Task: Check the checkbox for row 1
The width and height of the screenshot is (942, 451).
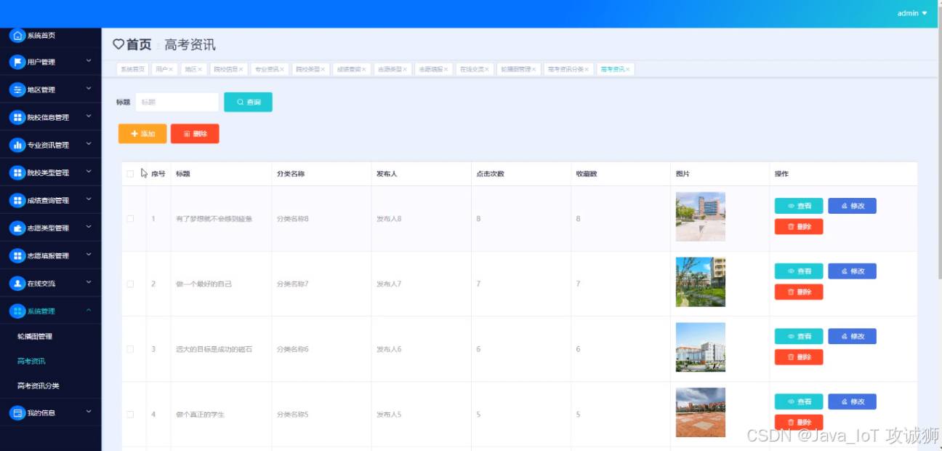Action: point(130,218)
